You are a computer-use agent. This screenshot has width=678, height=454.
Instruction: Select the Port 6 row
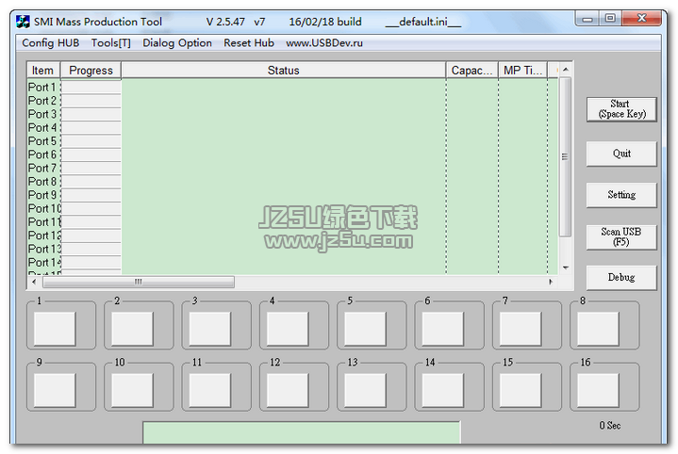tap(292, 154)
